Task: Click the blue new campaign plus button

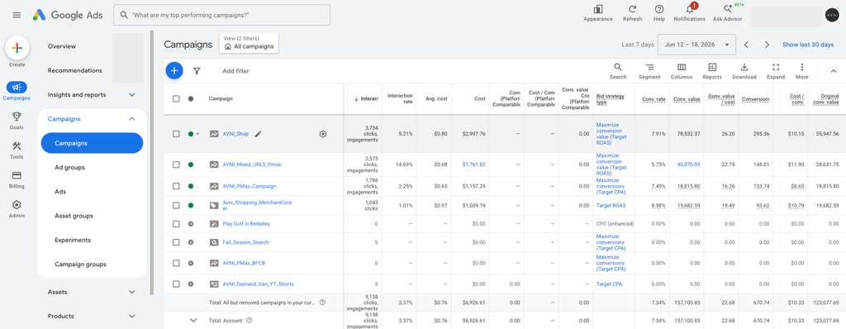Action: tap(174, 70)
